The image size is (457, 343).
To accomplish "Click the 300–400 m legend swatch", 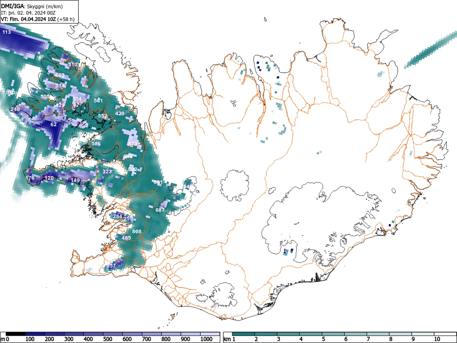I will click(74, 334).
